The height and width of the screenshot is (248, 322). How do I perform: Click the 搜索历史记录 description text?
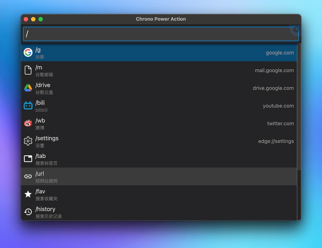click(x=49, y=216)
